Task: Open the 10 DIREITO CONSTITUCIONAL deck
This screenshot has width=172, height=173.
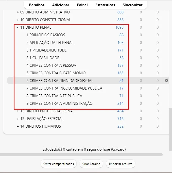Action: 45,20
